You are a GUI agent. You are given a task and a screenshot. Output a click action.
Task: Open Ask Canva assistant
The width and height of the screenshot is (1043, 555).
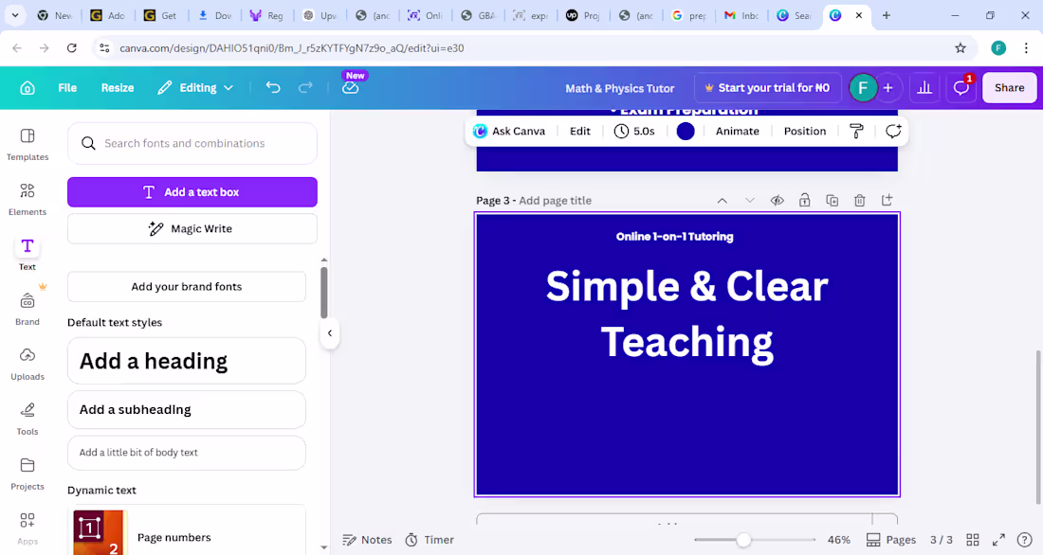509,131
